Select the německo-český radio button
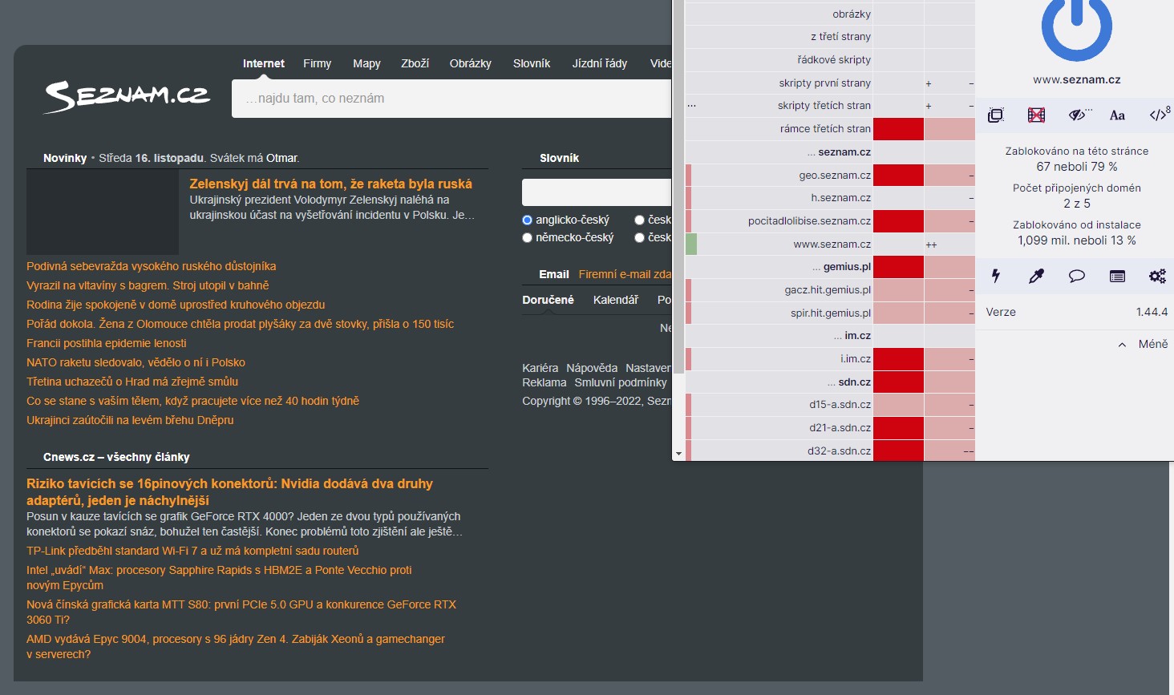1174x695 pixels. [527, 237]
